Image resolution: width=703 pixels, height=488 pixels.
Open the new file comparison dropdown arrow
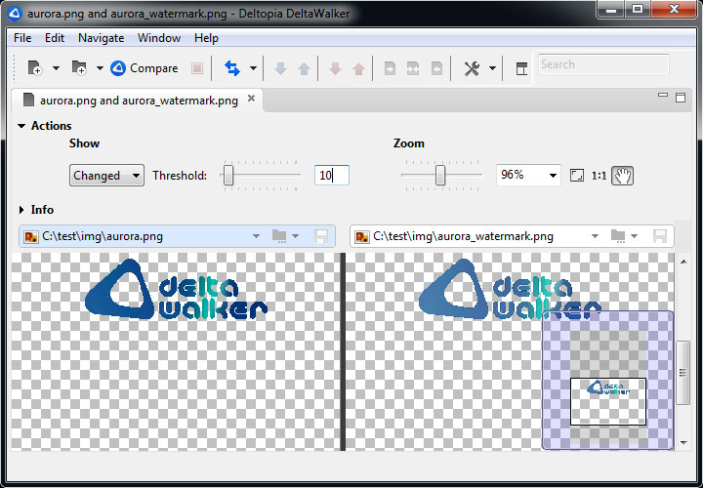56,68
